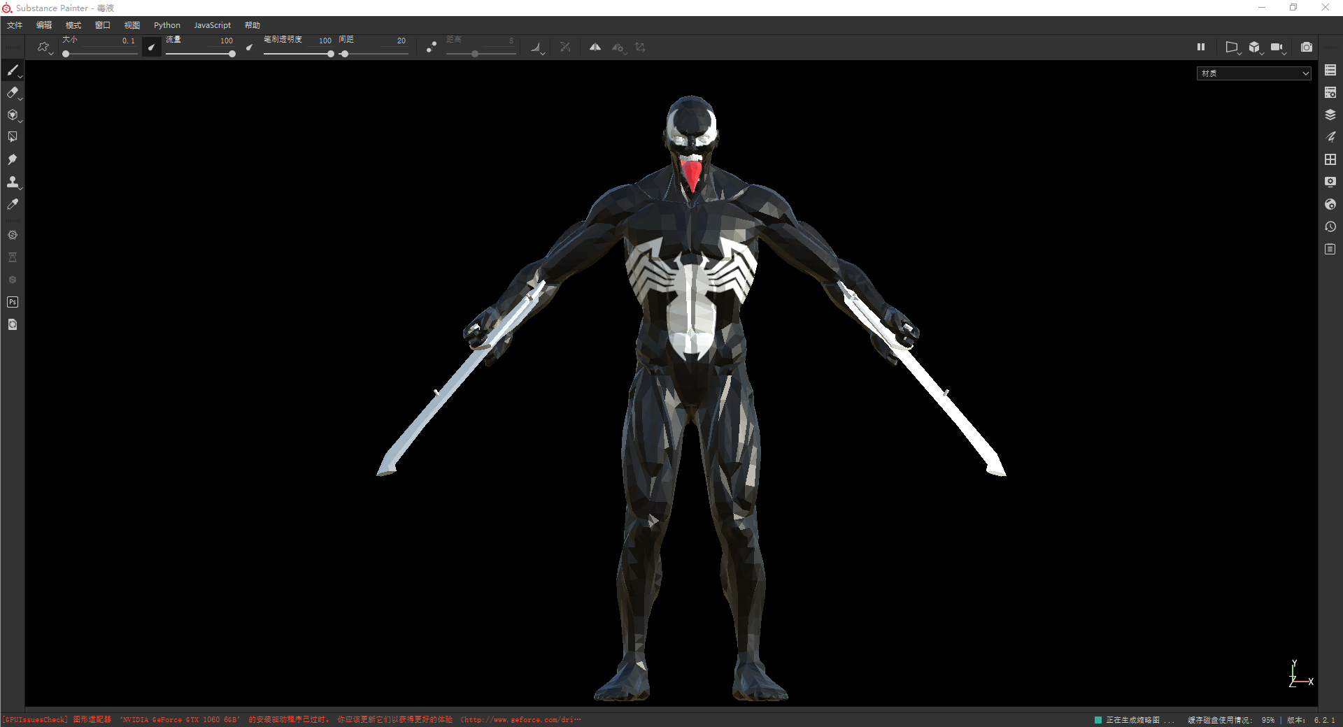Viewport: 1343px width, 727px height.
Task: Pause the viewport rendering
Action: 1201,47
